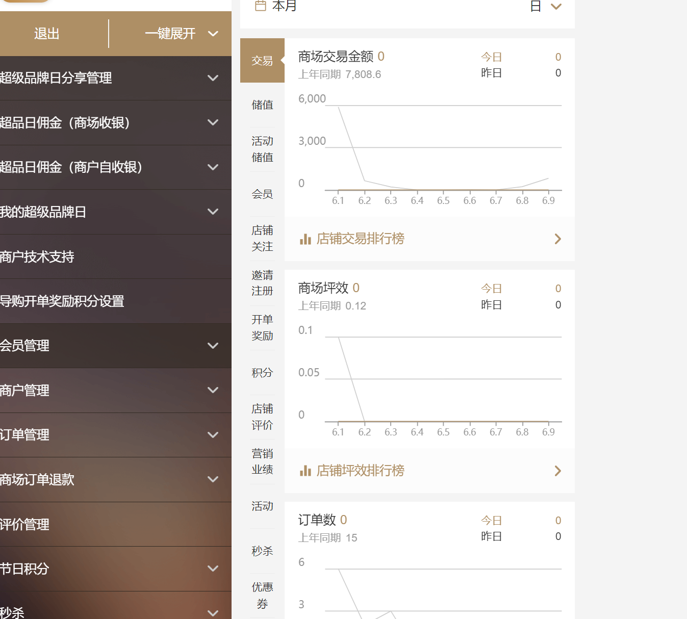Switch to 活动 tab in statistics list
The image size is (687, 619).
[262, 506]
